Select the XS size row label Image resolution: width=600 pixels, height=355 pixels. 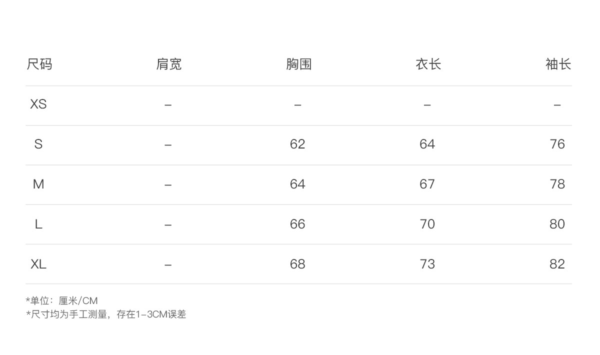tap(38, 104)
